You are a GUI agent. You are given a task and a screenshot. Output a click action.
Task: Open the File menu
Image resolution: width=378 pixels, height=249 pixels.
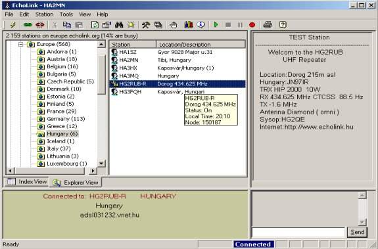[9, 14]
